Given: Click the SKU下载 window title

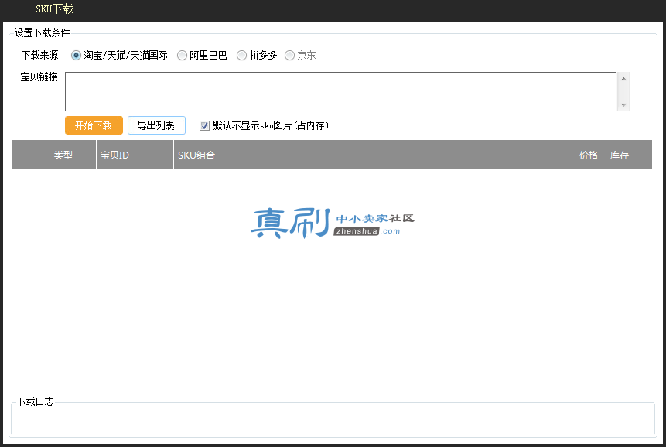Looking at the screenshot, I should click(55, 9).
